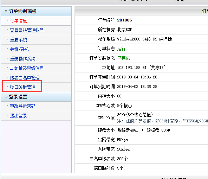The image size is (208, 179).
Task: Click the 8个核心 CPU cores value
Action: (x=124, y=106)
